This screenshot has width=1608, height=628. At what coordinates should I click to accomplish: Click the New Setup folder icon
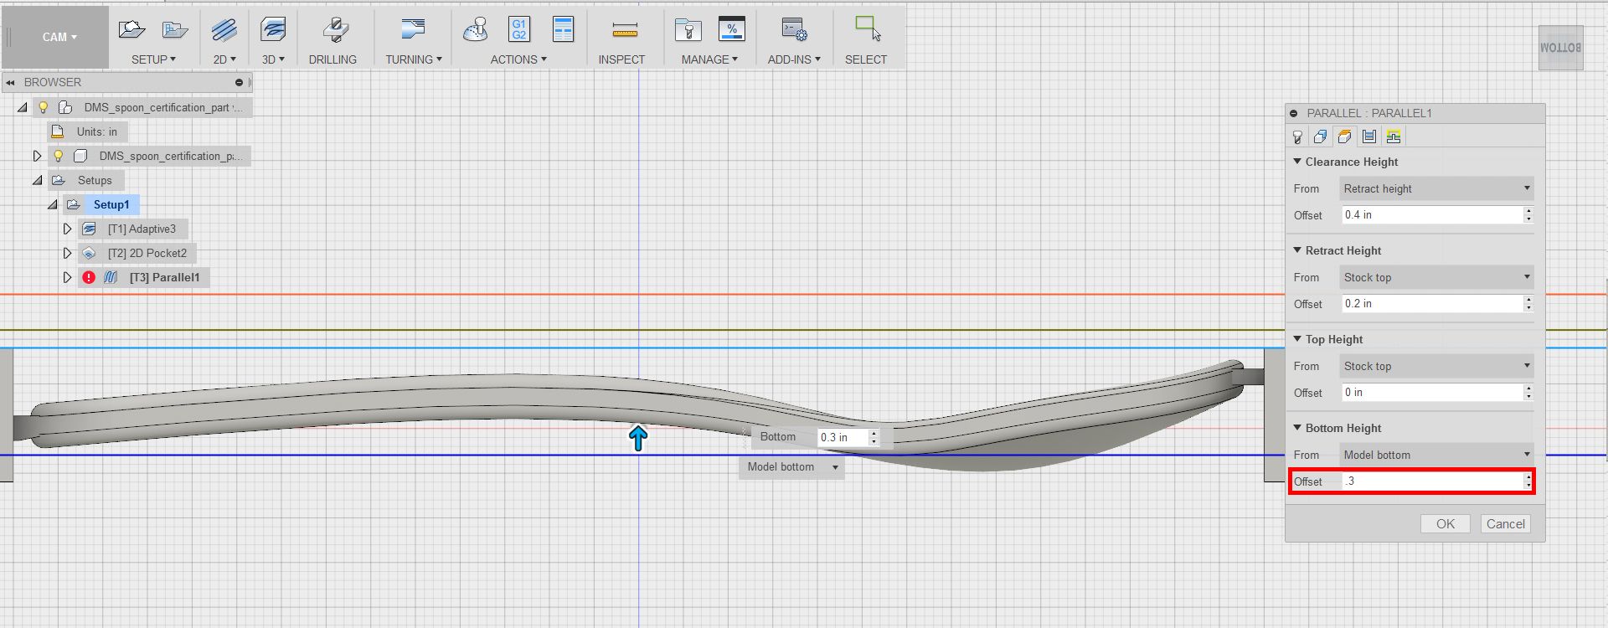coord(131,30)
